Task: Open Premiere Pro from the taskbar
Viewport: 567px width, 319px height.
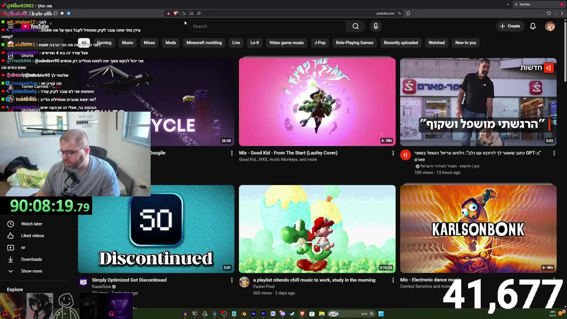Action: pyautogui.click(x=263, y=314)
